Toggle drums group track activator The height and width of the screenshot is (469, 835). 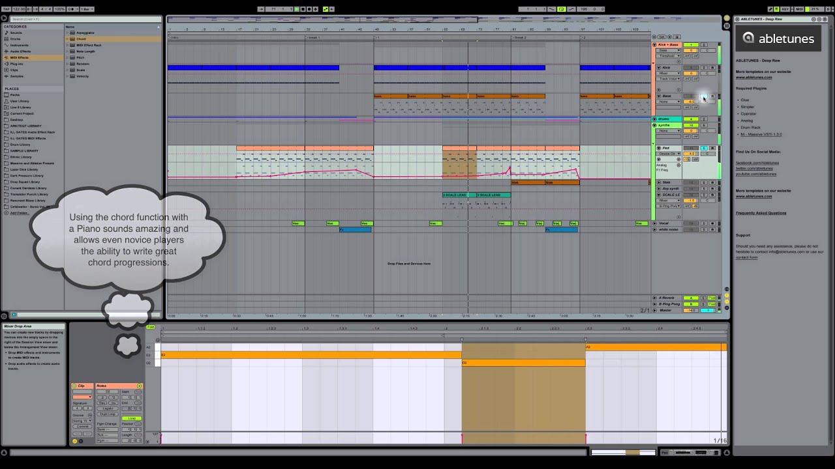[692, 119]
